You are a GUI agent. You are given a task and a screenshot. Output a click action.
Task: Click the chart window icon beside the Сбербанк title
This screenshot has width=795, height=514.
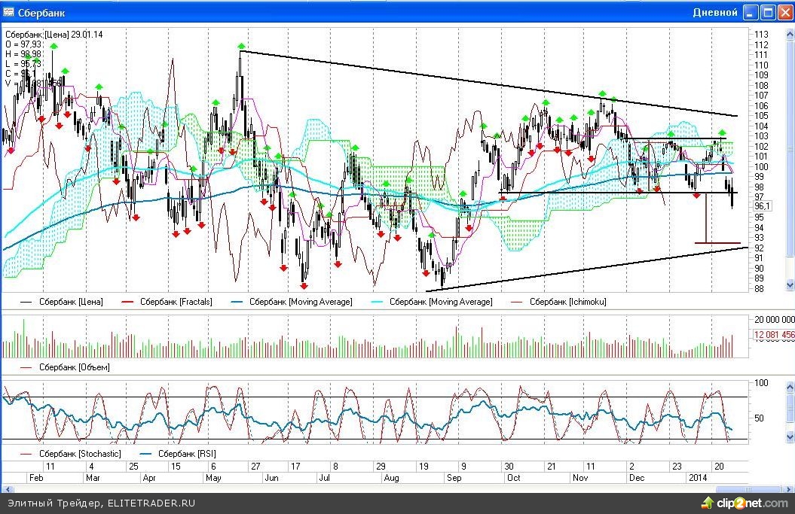click(x=9, y=12)
